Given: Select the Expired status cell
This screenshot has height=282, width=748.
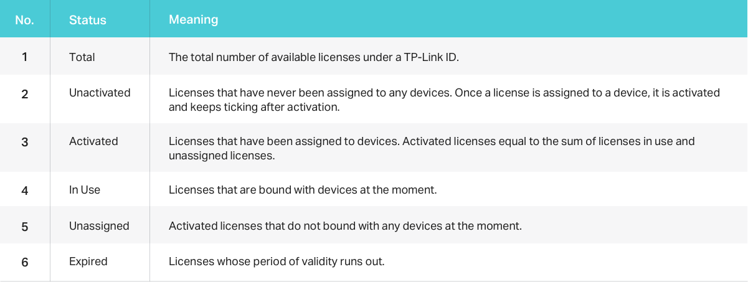Looking at the screenshot, I should coord(88,261).
